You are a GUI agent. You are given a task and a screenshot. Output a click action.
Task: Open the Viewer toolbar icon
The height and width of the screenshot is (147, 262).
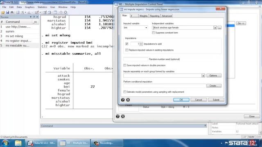[x=22, y=12]
